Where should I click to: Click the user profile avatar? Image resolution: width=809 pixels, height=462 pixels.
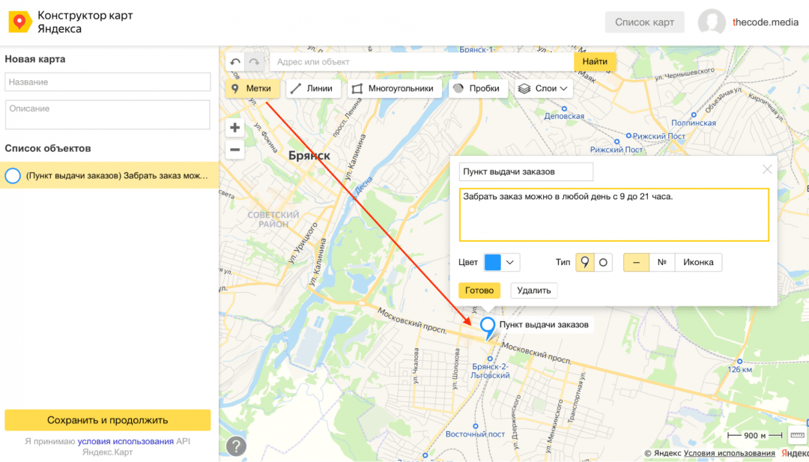711,22
